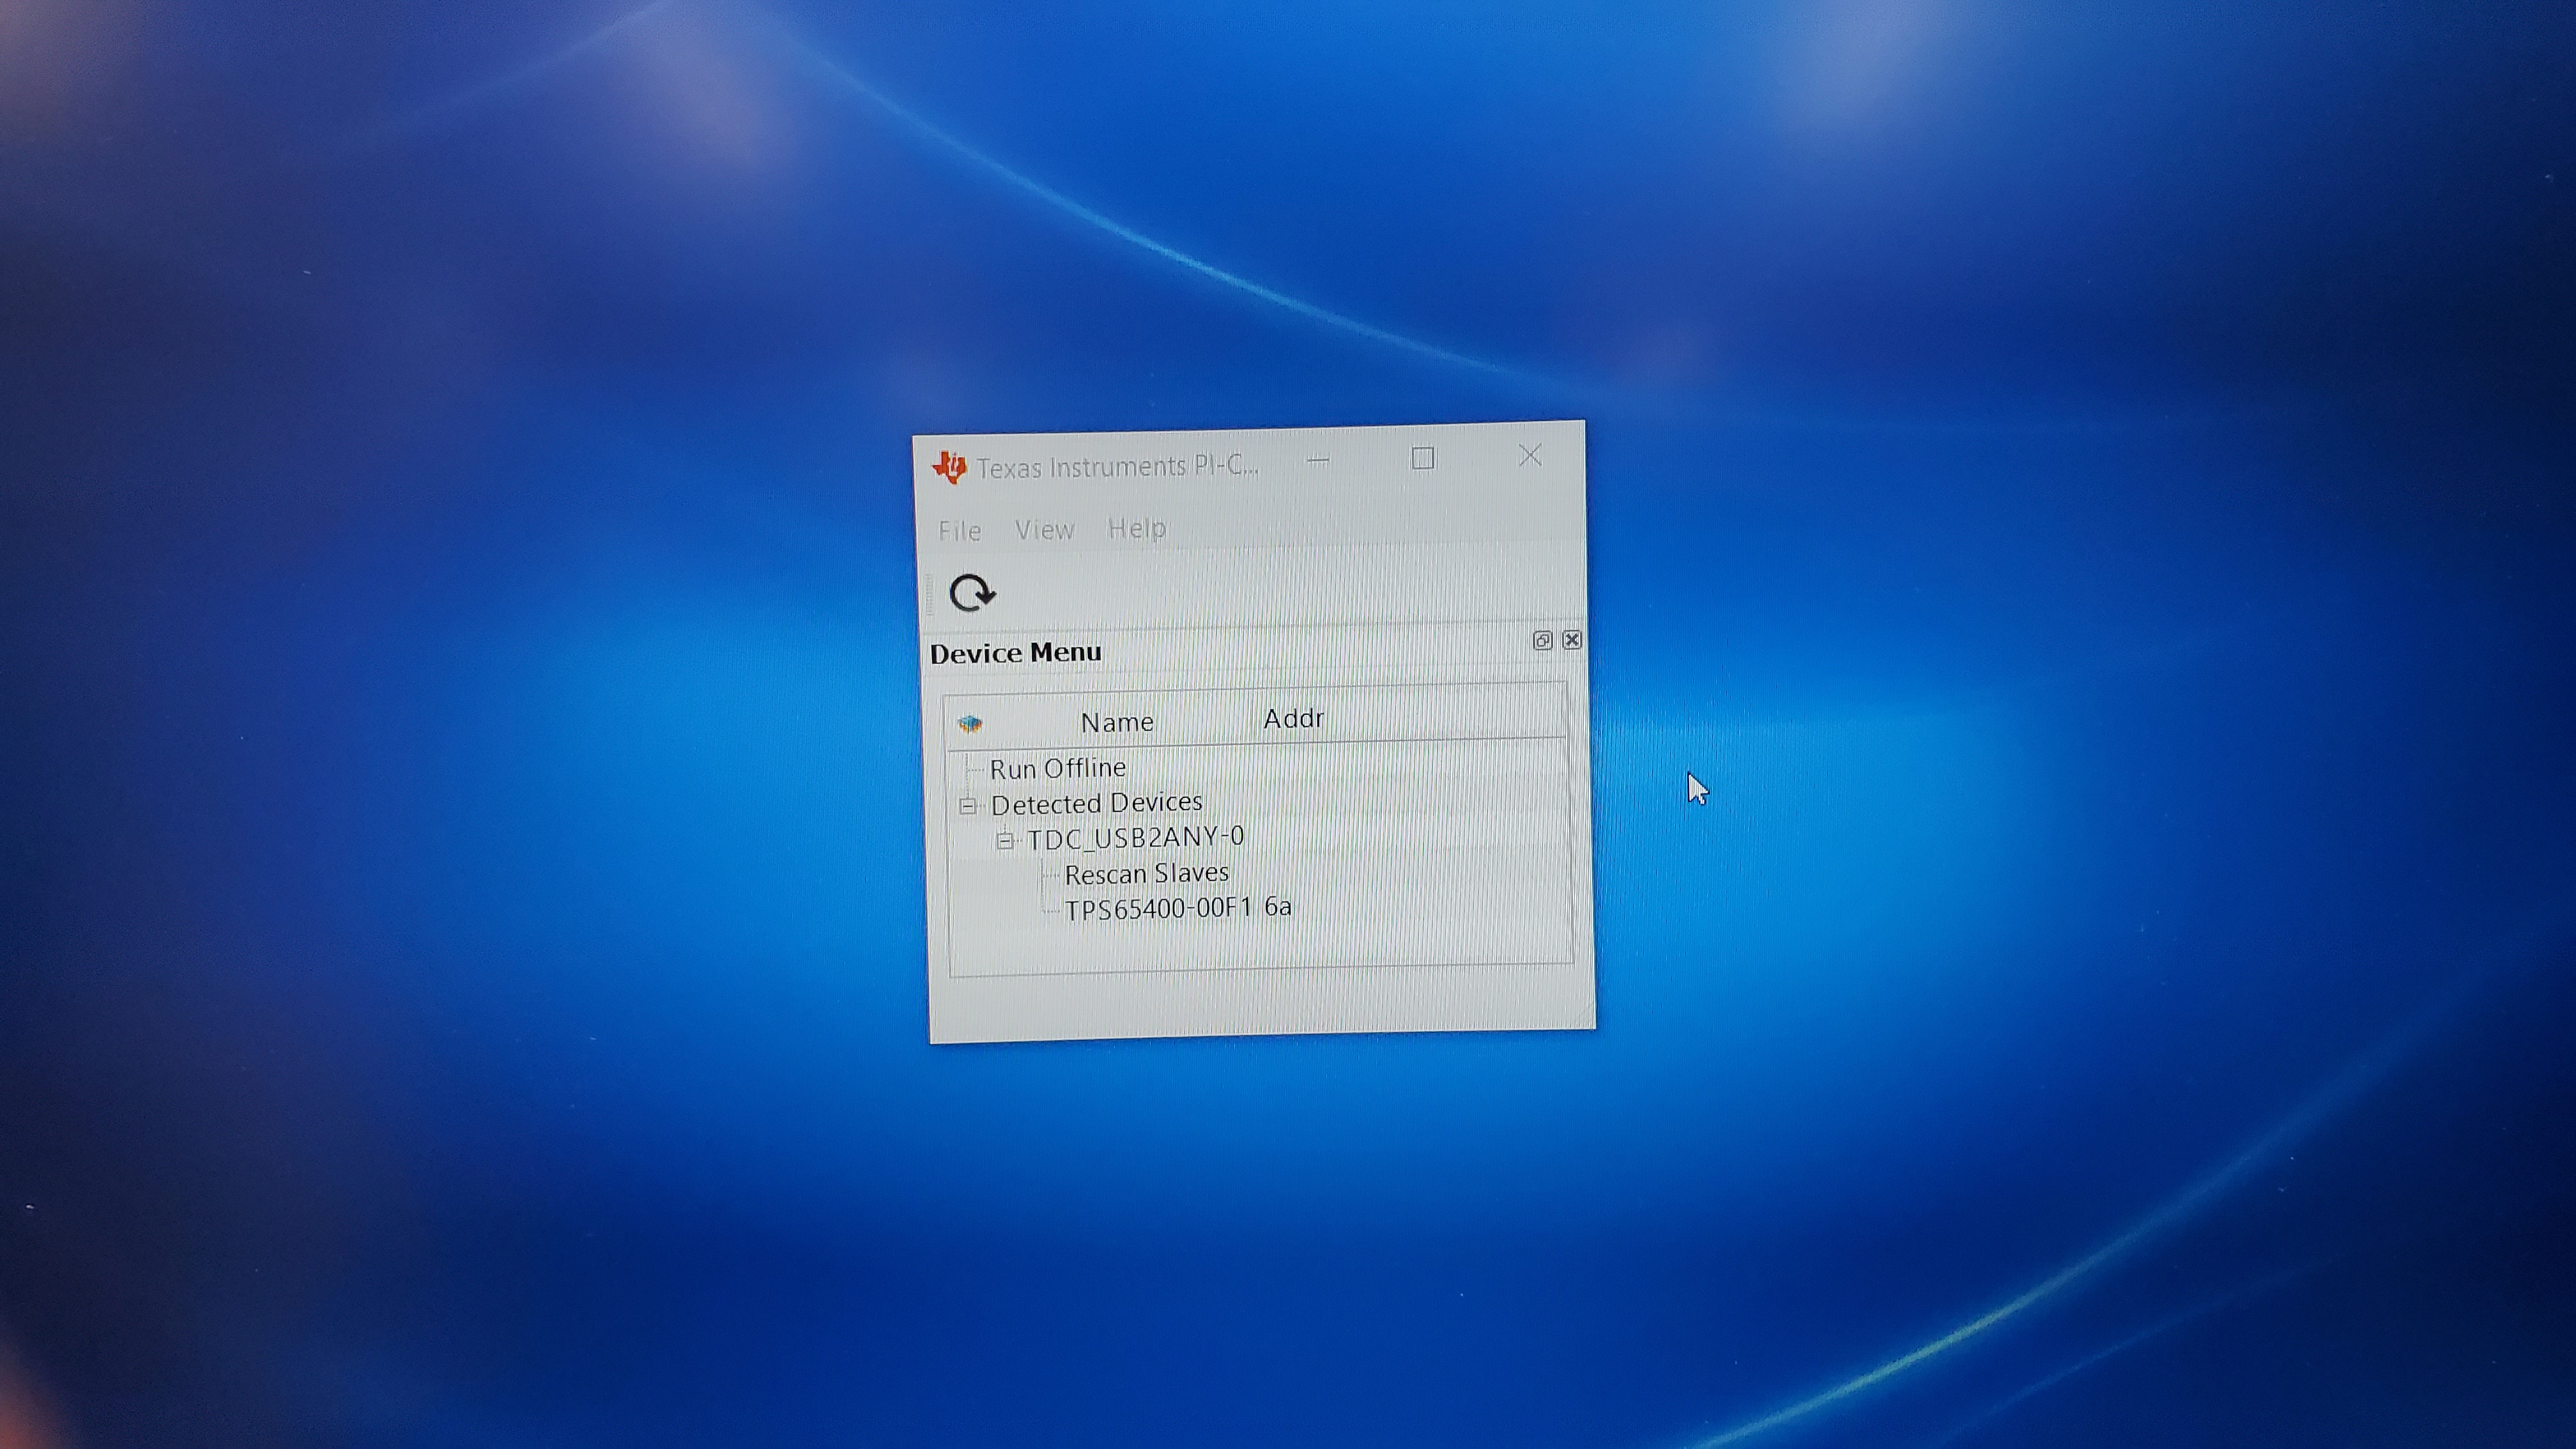2576x1449 pixels.
Task: Collapse the TDC_USB2ANY-0 node
Action: click(1005, 840)
